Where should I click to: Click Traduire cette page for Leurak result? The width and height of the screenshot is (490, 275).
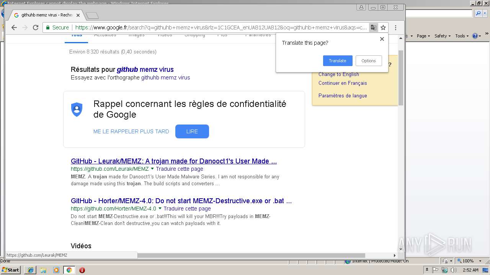pyautogui.click(x=180, y=169)
